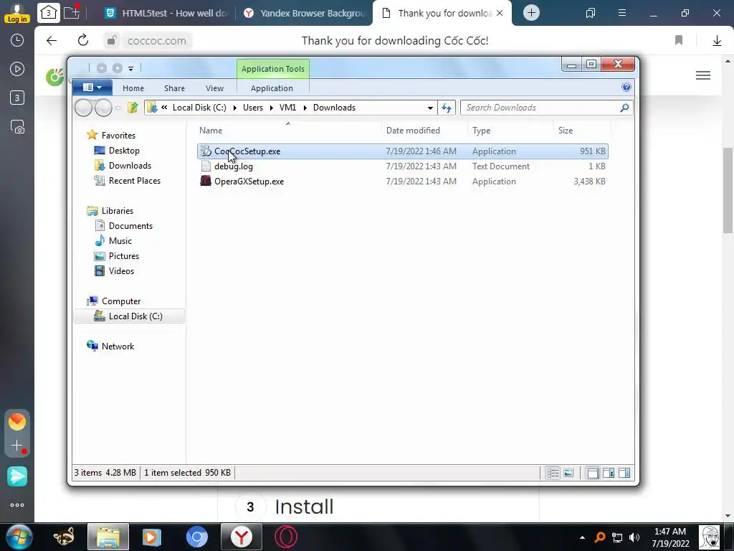Click Local Disk (C:) in the address bar
Viewport: 734px width, 551px height.
coord(199,108)
